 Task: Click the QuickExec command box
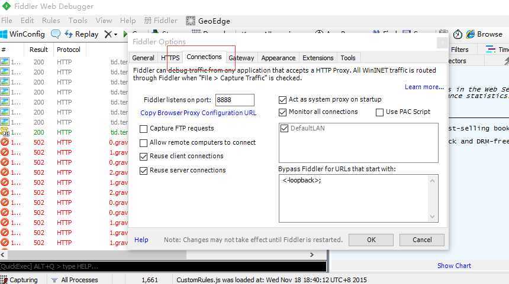coord(163,266)
